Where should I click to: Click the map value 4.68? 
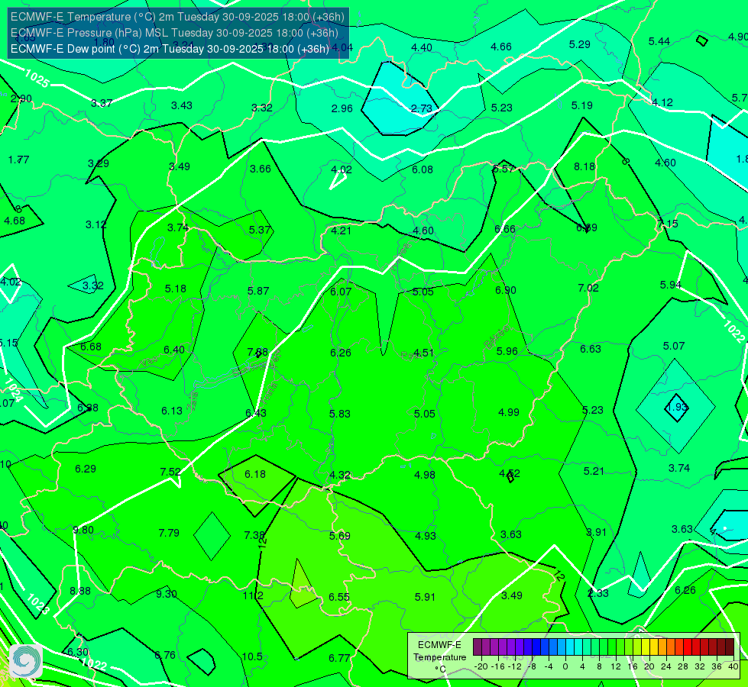[x=15, y=221]
